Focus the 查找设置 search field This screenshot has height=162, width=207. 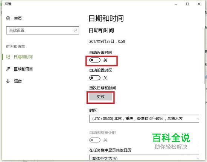point(43,30)
